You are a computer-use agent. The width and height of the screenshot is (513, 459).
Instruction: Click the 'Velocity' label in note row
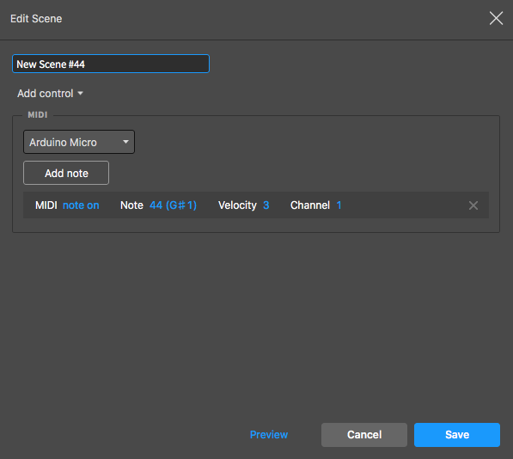[237, 205]
